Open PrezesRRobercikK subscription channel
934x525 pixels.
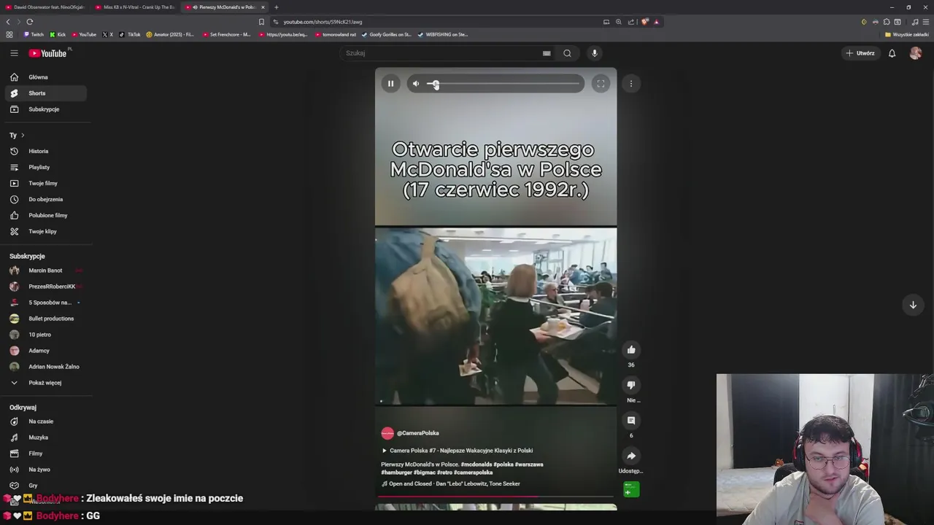(45, 287)
